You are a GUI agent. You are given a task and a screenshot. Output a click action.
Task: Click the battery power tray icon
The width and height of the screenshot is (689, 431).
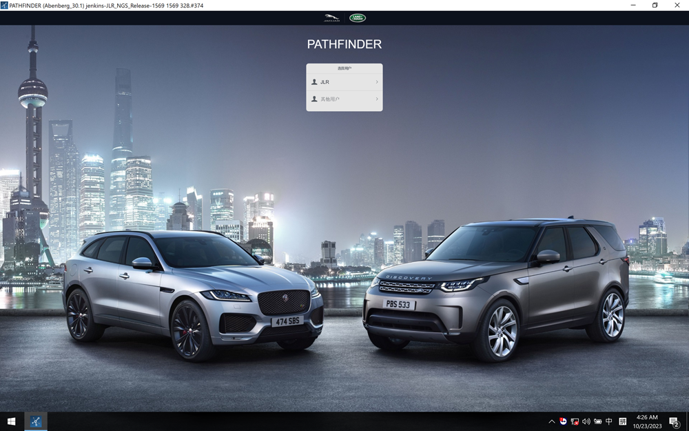597,421
